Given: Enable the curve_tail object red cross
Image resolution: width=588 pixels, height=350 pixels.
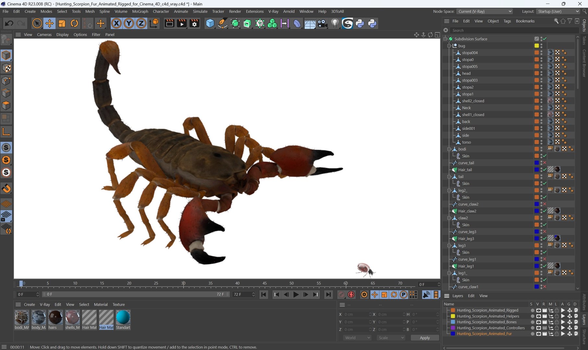Looking at the screenshot, I should point(545,163).
